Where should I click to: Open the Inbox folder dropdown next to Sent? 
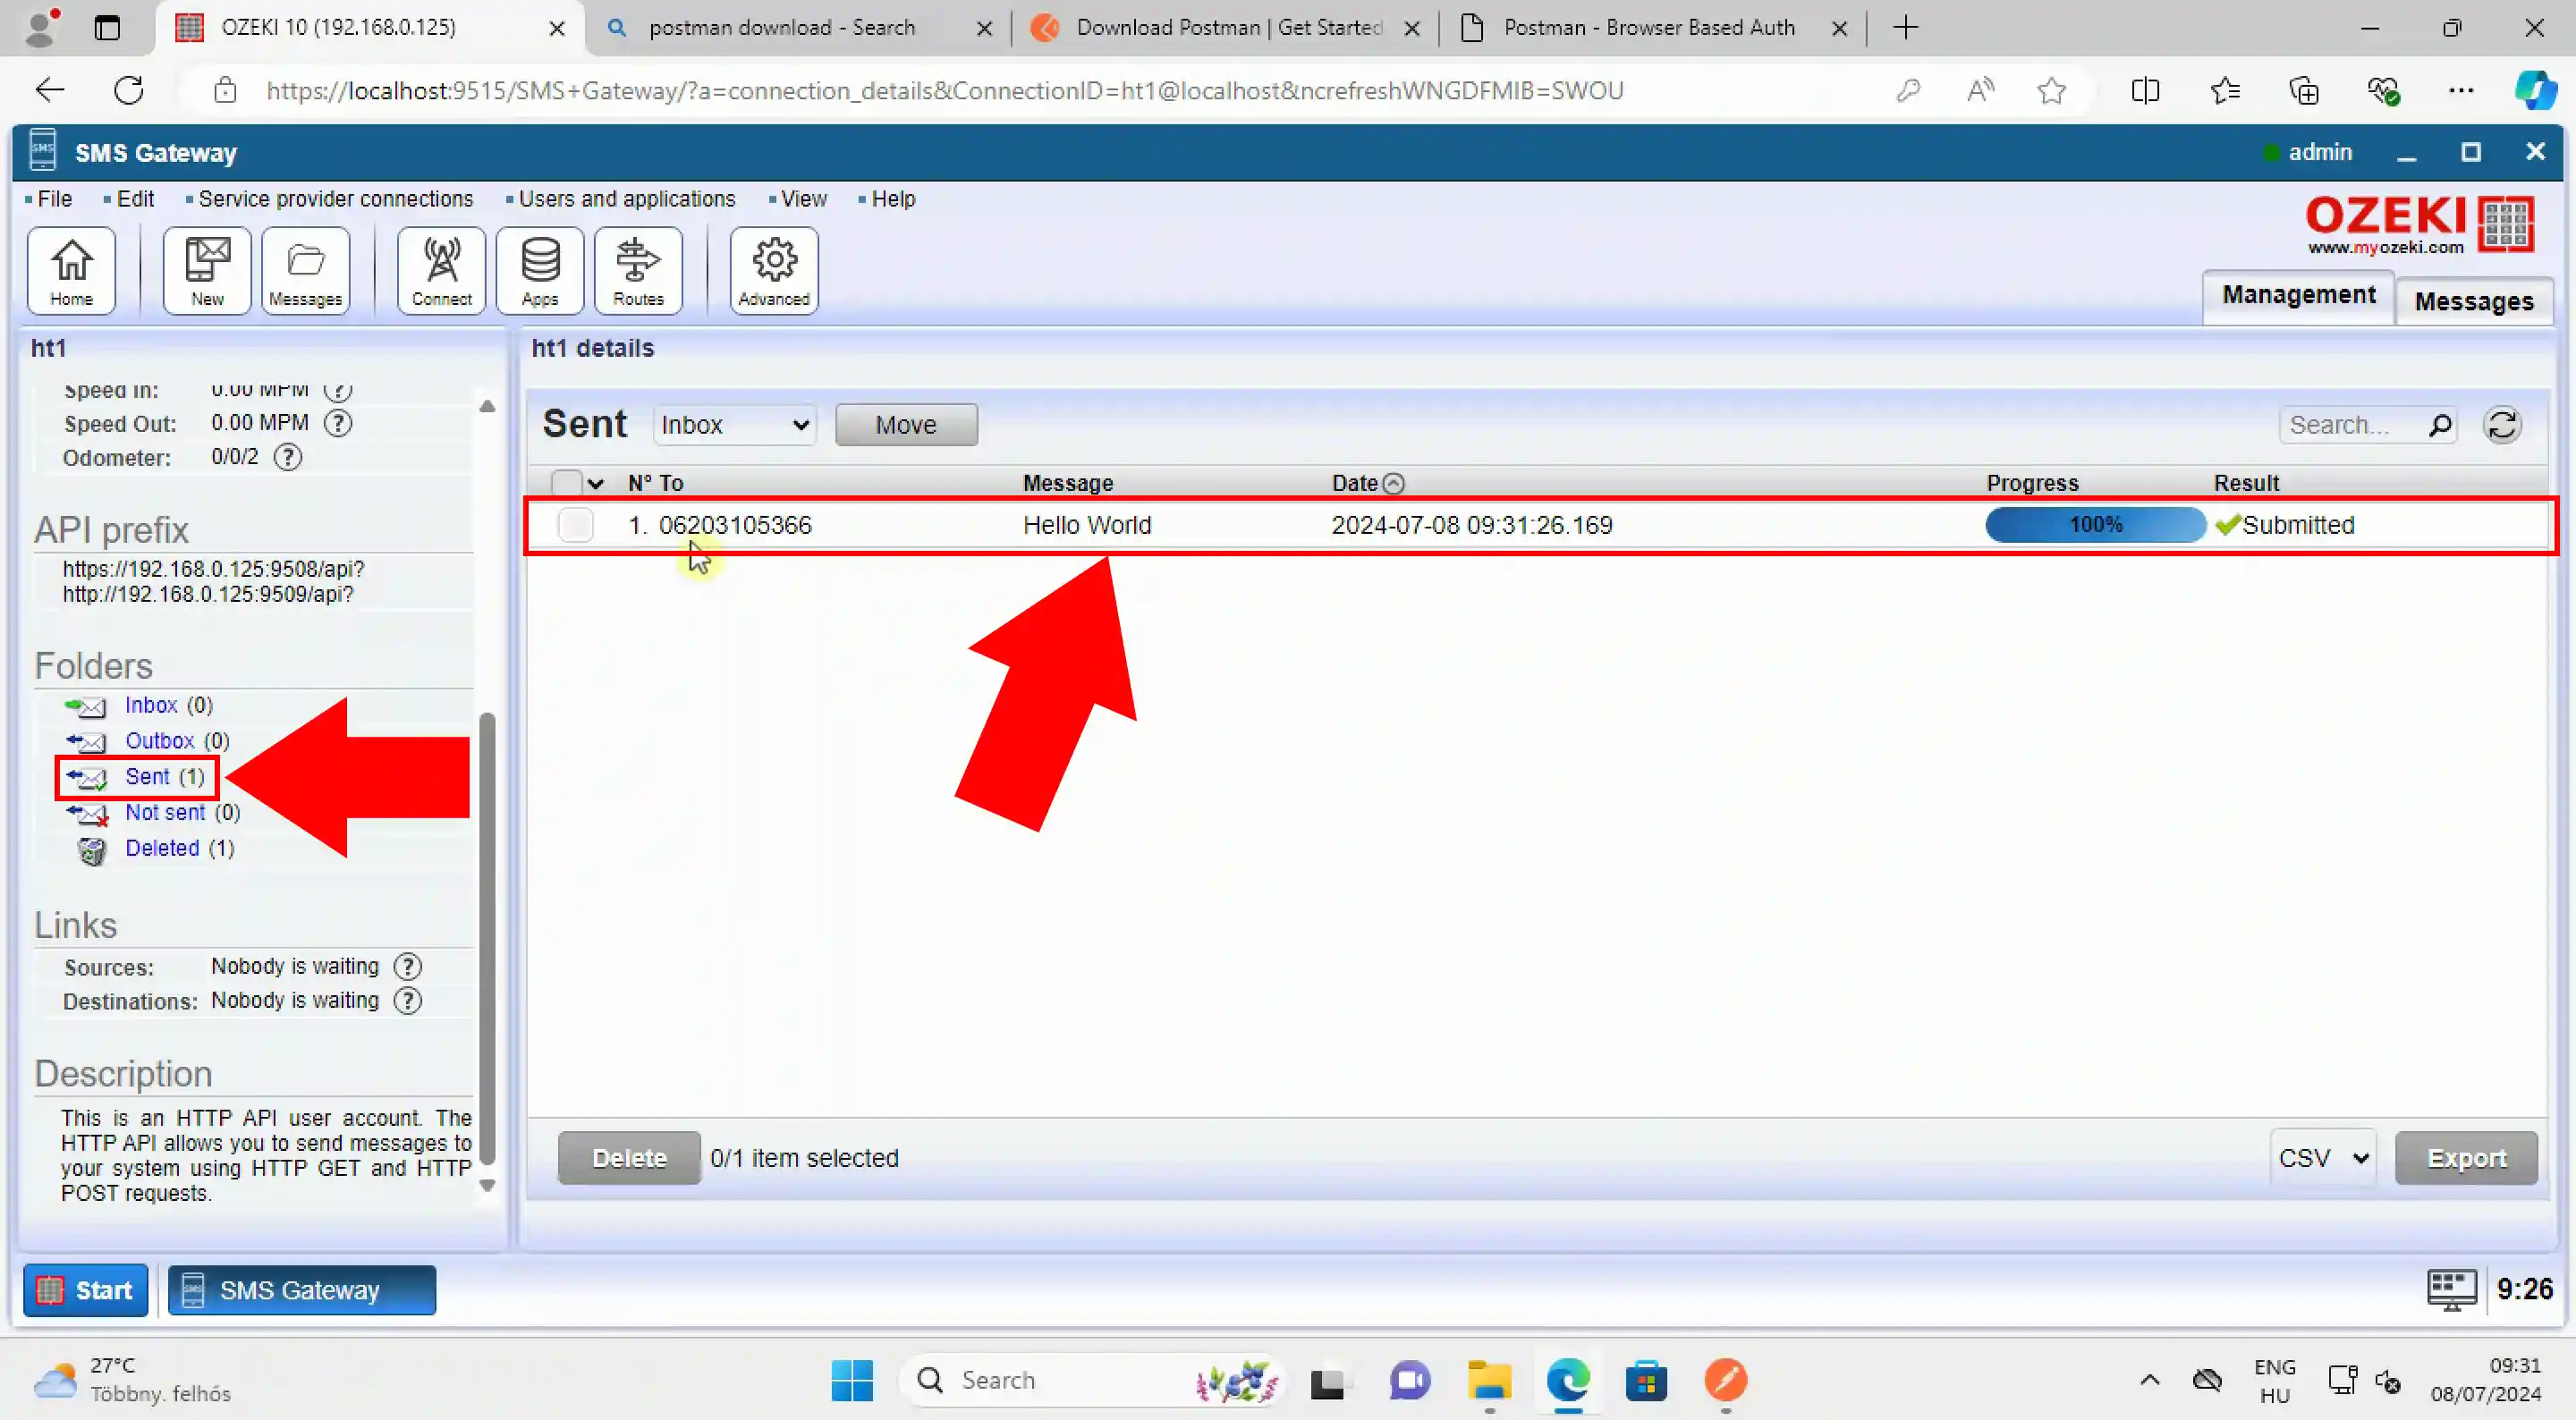click(x=735, y=425)
